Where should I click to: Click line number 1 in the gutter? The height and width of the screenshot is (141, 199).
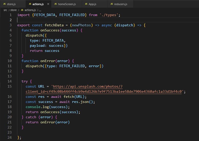pos(10,15)
